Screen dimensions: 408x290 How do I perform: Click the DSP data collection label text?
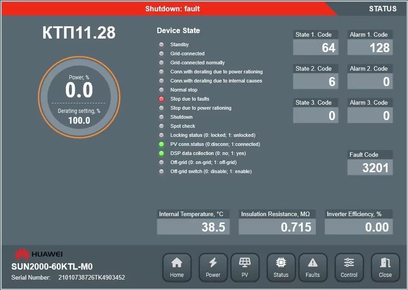tap(208, 153)
